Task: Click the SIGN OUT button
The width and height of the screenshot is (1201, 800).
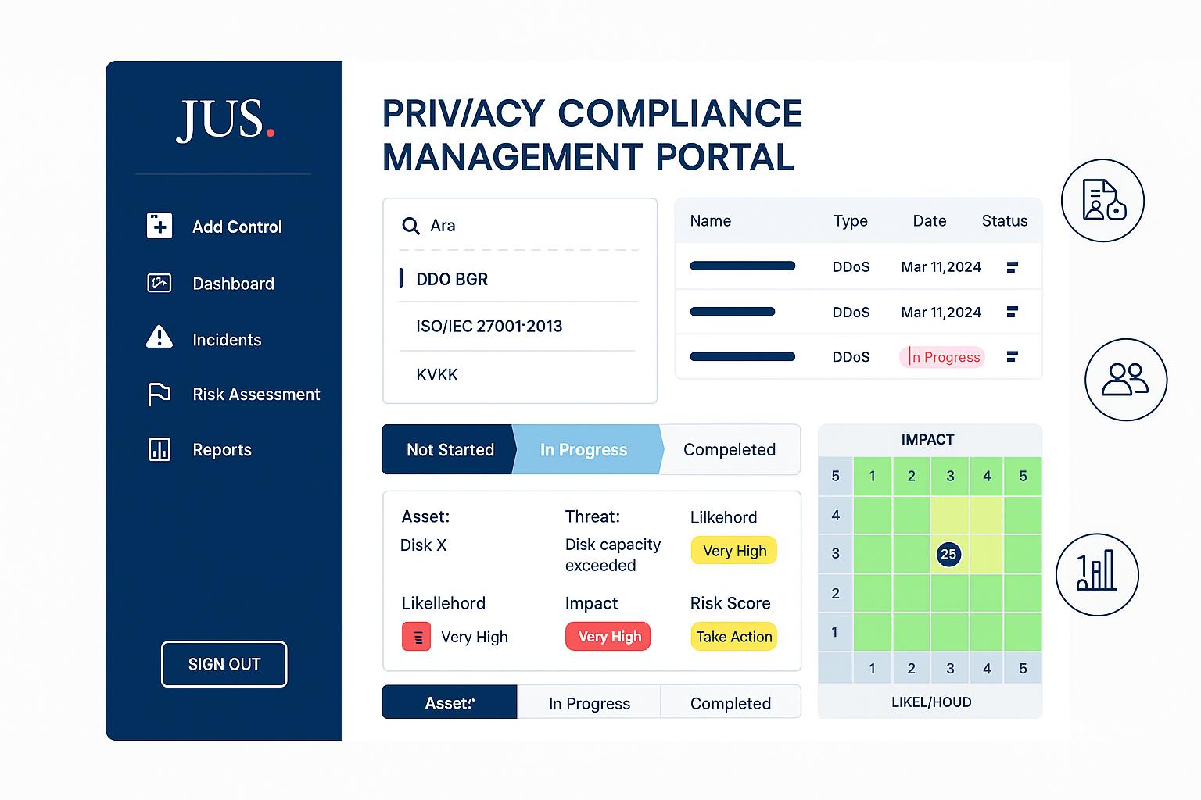Action: 224,664
